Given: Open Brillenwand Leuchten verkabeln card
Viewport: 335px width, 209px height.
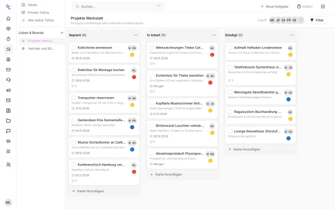Looking at the screenshot, I should pos(182,134).
